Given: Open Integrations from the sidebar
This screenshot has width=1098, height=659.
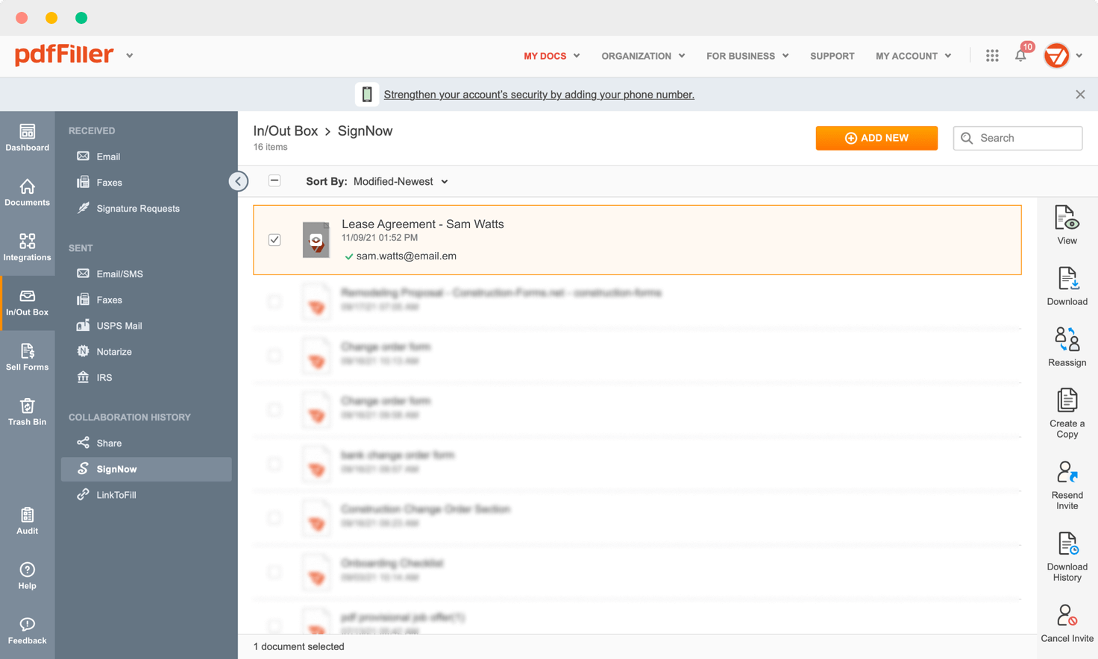Looking at the screenshot, I should point(27,247).
